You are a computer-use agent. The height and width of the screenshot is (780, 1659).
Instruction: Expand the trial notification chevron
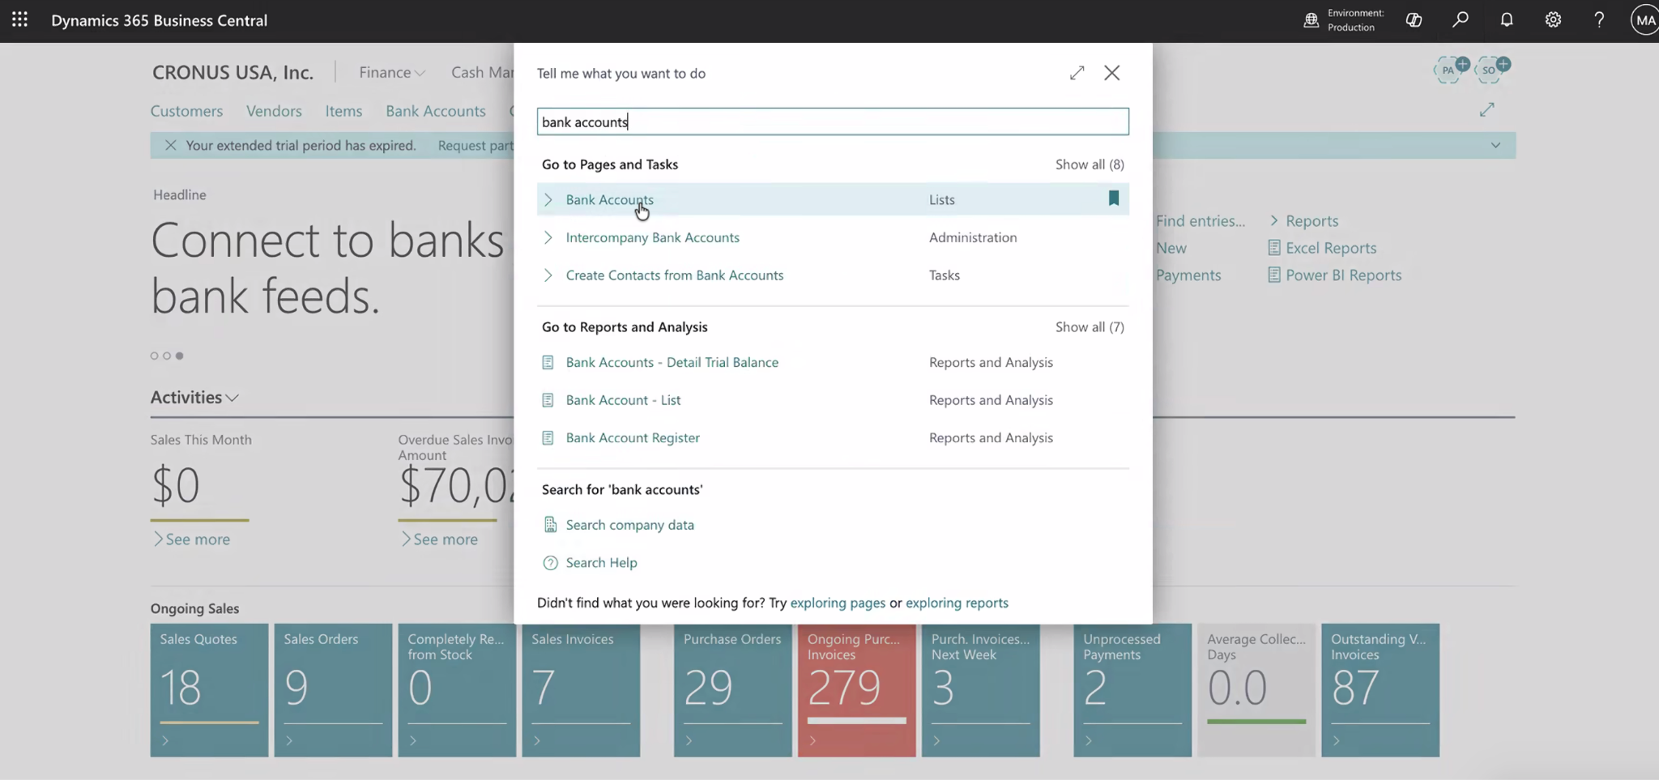[1495, 146]
